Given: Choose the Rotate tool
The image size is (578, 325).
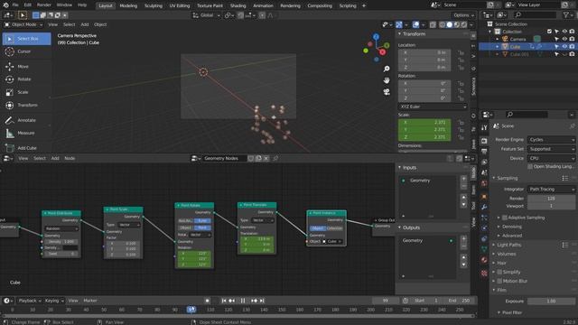Looking at the screenshot, I should [x=26, y=79].
